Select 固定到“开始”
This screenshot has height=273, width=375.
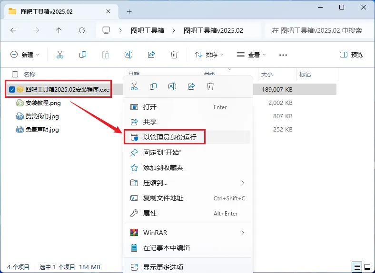point(187,152)
